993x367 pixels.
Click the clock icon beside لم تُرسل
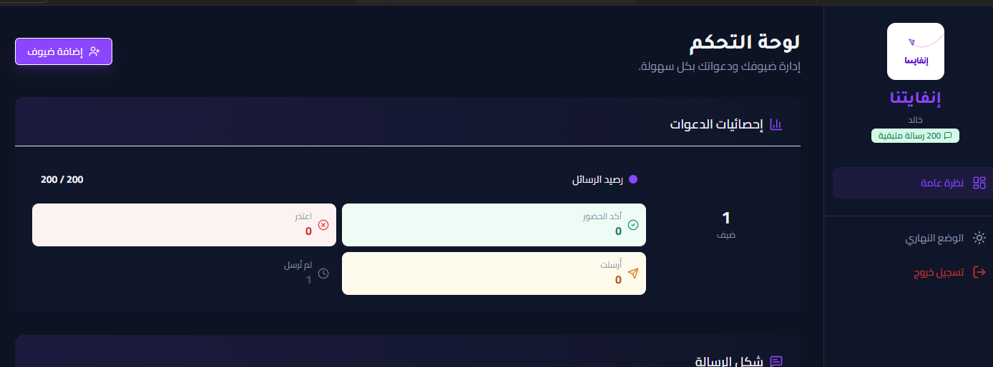click(323, 273)
